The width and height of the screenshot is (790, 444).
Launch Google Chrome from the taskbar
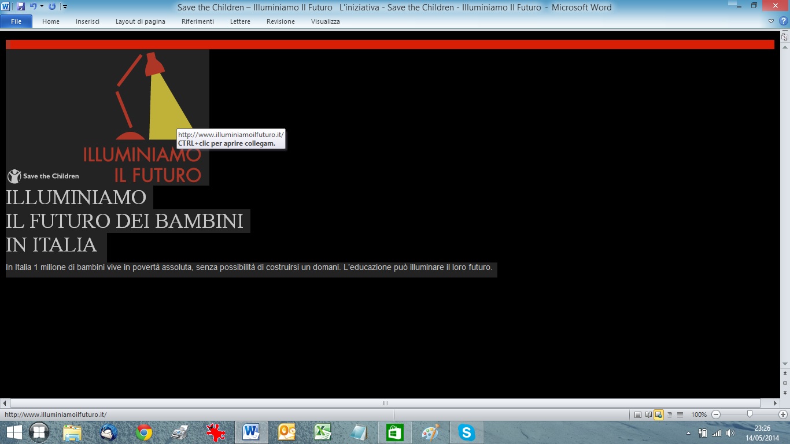pos(144,432)
